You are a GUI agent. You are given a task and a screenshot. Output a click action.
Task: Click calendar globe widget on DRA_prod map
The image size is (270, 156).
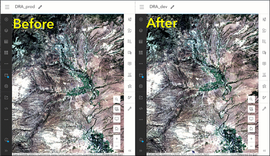click(117, 109)
